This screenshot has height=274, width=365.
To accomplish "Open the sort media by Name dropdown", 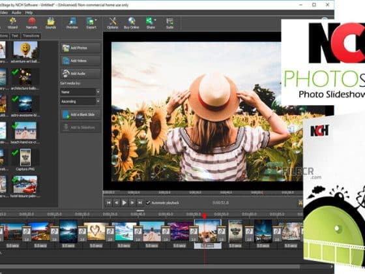I will pyautogui.click(x=80, y=92).
